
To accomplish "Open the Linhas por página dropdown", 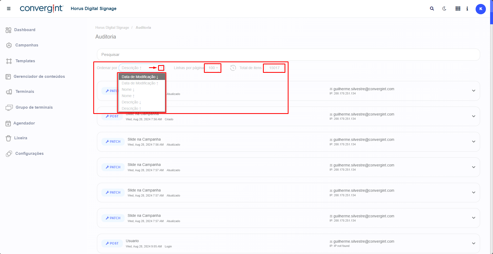I will coord(213,68).
